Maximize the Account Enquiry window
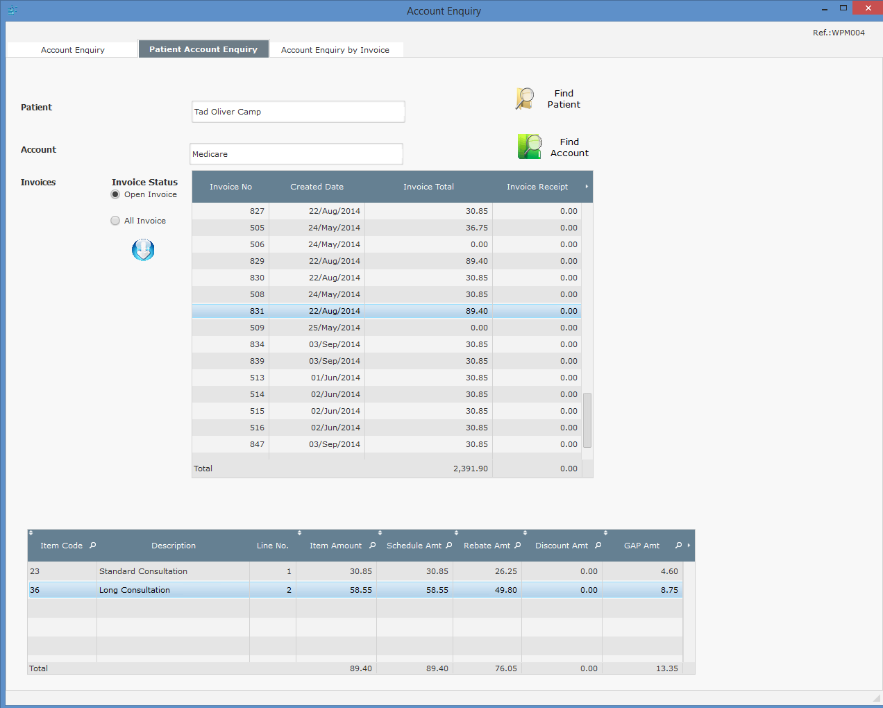The height and width of the screenshot is (708, 883). click(x=843, y=8)
